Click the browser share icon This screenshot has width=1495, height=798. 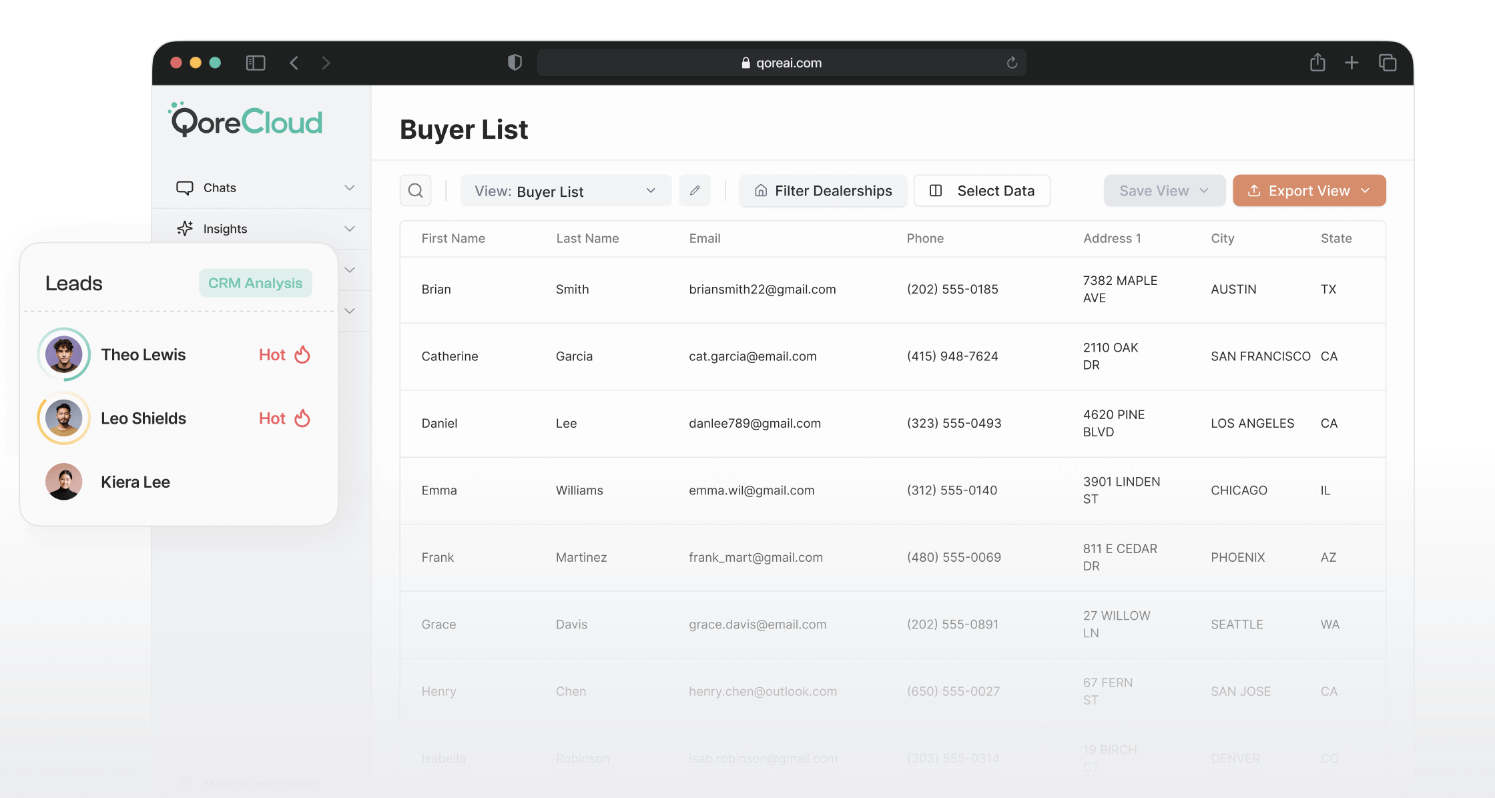coord(1317,63)
